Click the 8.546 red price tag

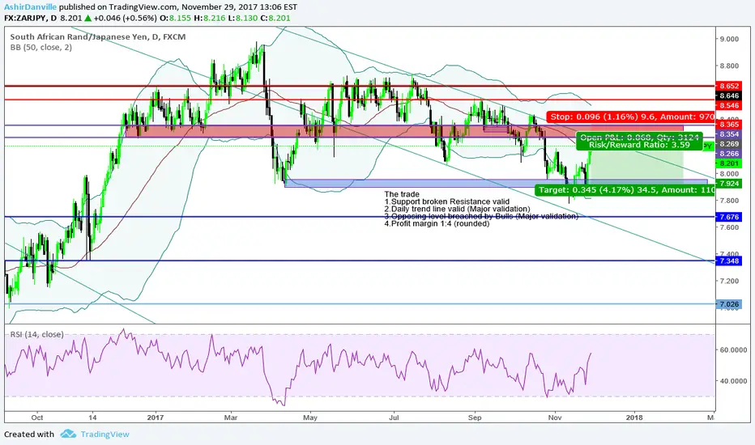click(x=729, y=105)
